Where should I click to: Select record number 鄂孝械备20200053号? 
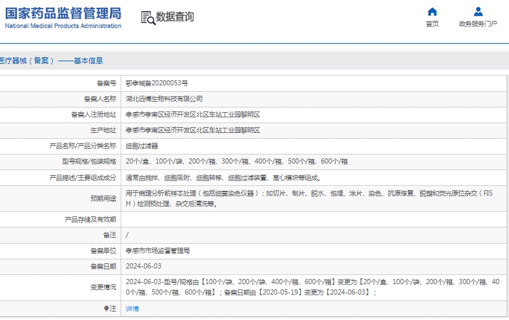pos(157,83)
